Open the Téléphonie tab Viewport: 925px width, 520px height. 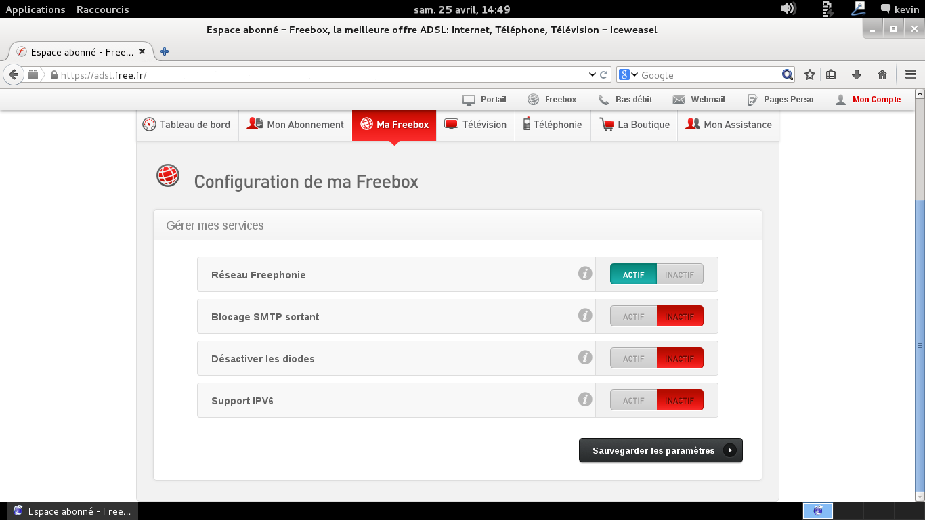553,125
